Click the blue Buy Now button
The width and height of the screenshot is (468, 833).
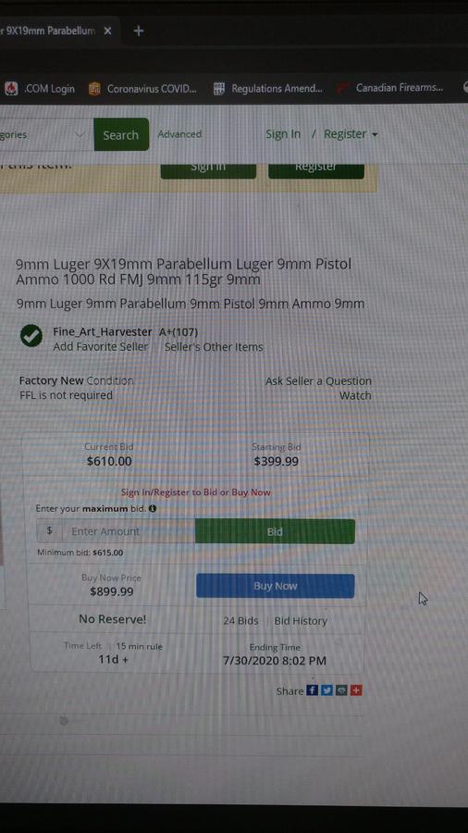click(275, 586)
